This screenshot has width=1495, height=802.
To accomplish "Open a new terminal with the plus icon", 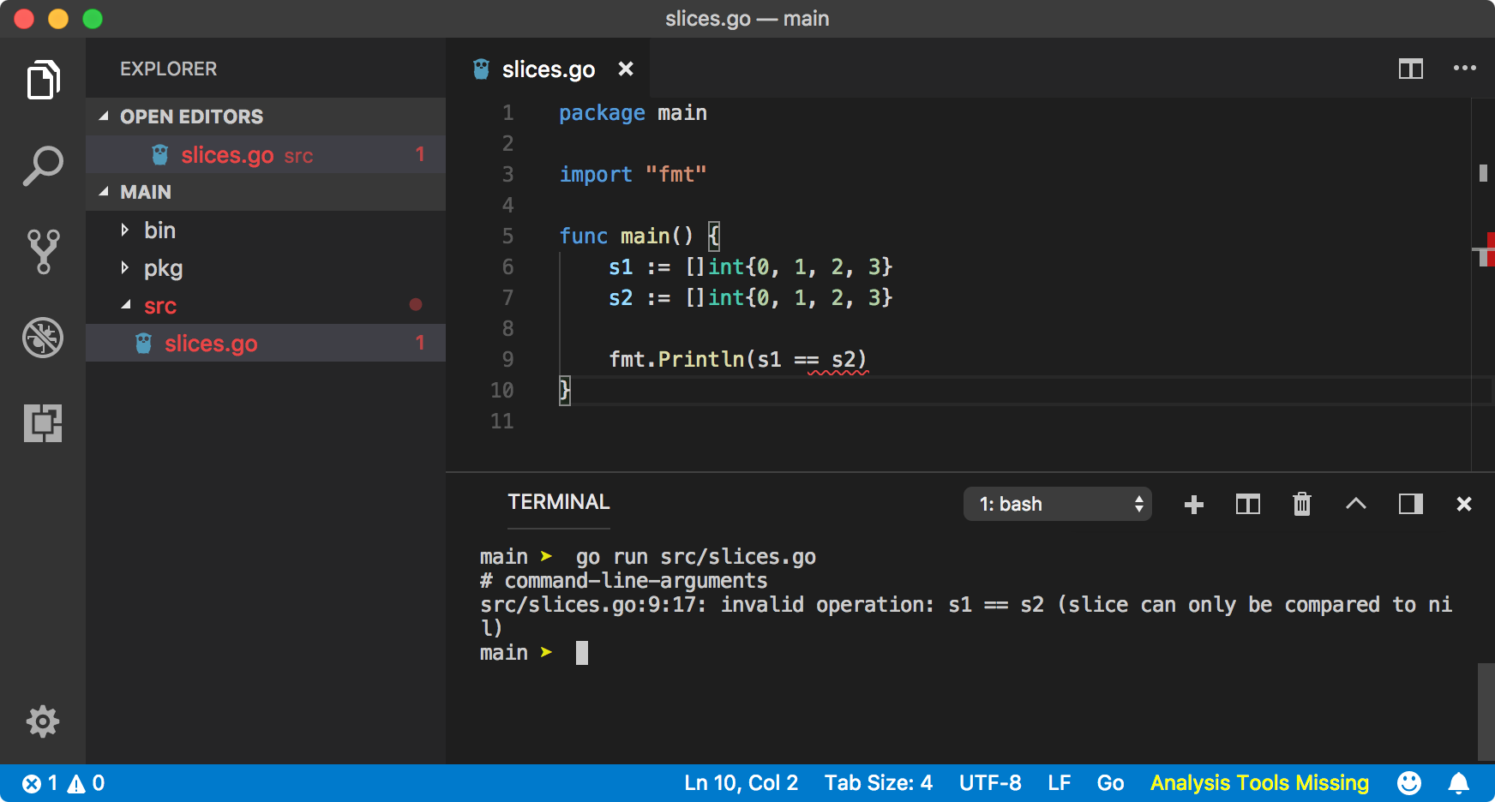I will point(1193,504).
